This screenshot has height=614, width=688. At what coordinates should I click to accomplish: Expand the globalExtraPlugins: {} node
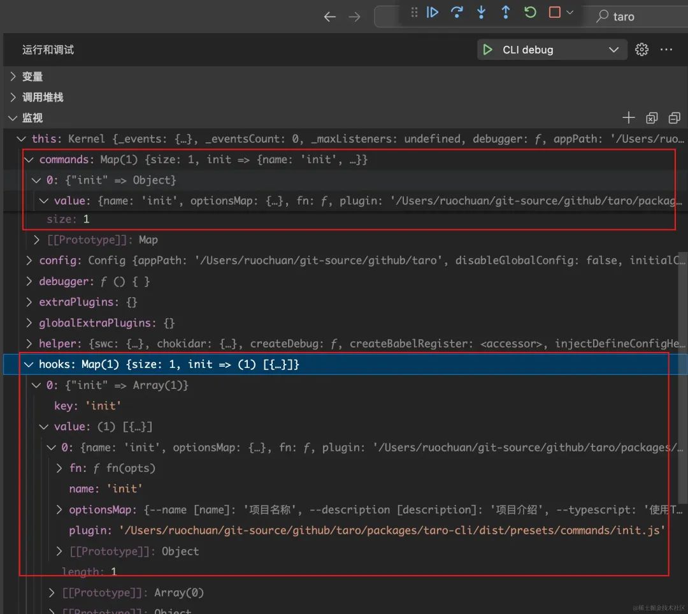click(x=29, y=323)
